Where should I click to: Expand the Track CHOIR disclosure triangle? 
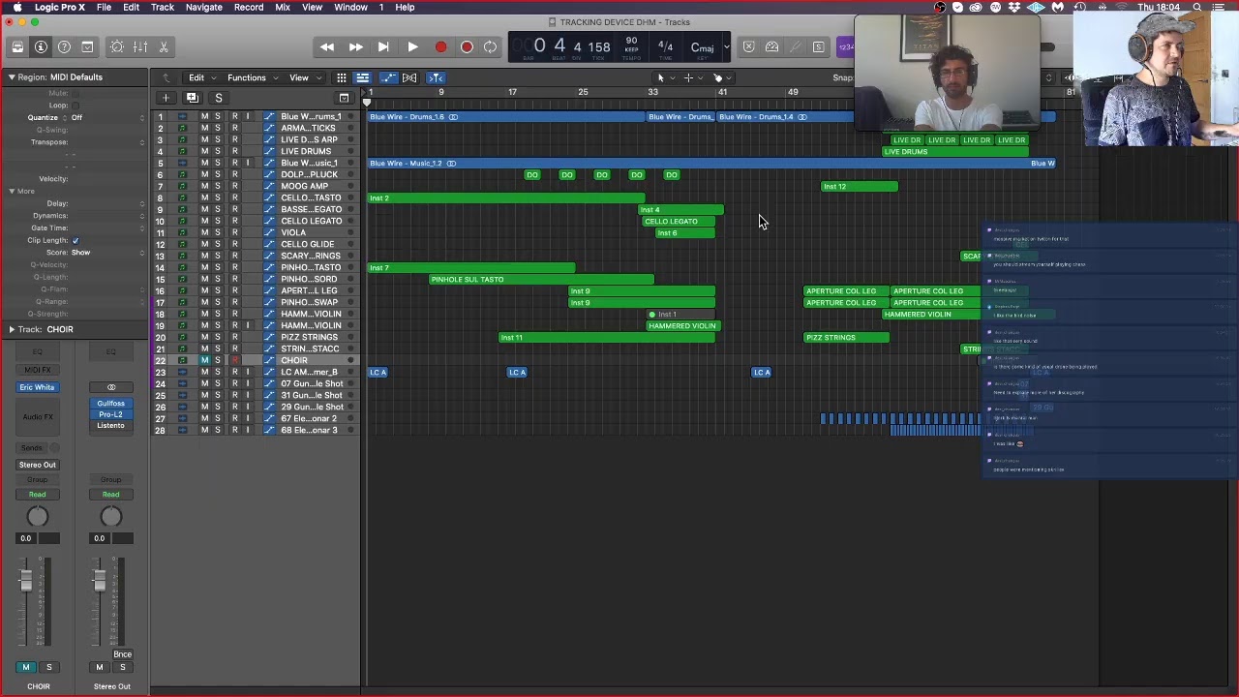tap(12, 329)
